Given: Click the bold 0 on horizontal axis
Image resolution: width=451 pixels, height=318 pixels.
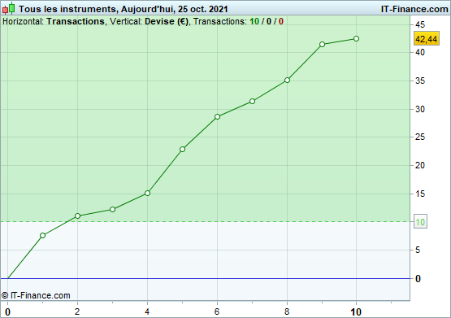Looking at the screenshot, I should click(x=8, y=312).
